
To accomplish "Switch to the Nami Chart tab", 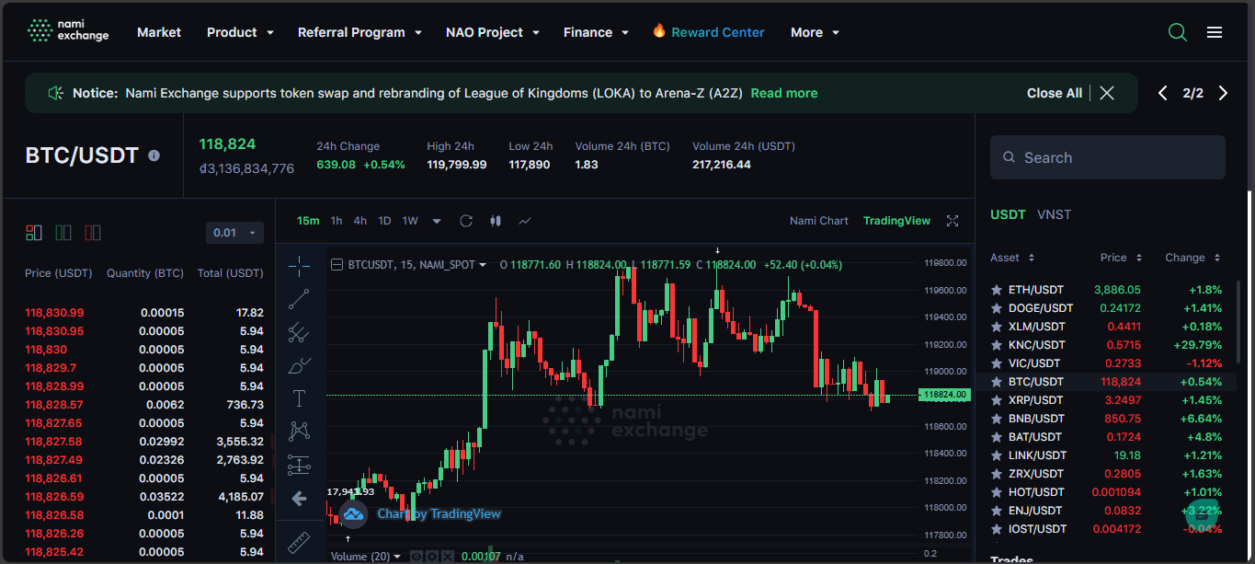I will 819,221.
